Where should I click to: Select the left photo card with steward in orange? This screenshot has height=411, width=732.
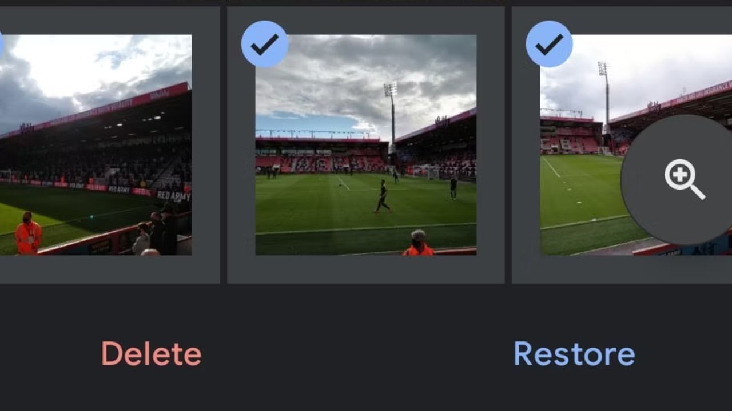pos(96,145)
